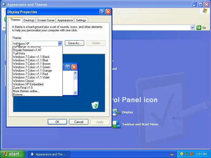Minimize the Appearance and Themes window
The height and width of the screenshot is (158, 211).
(x=194, y=4)
